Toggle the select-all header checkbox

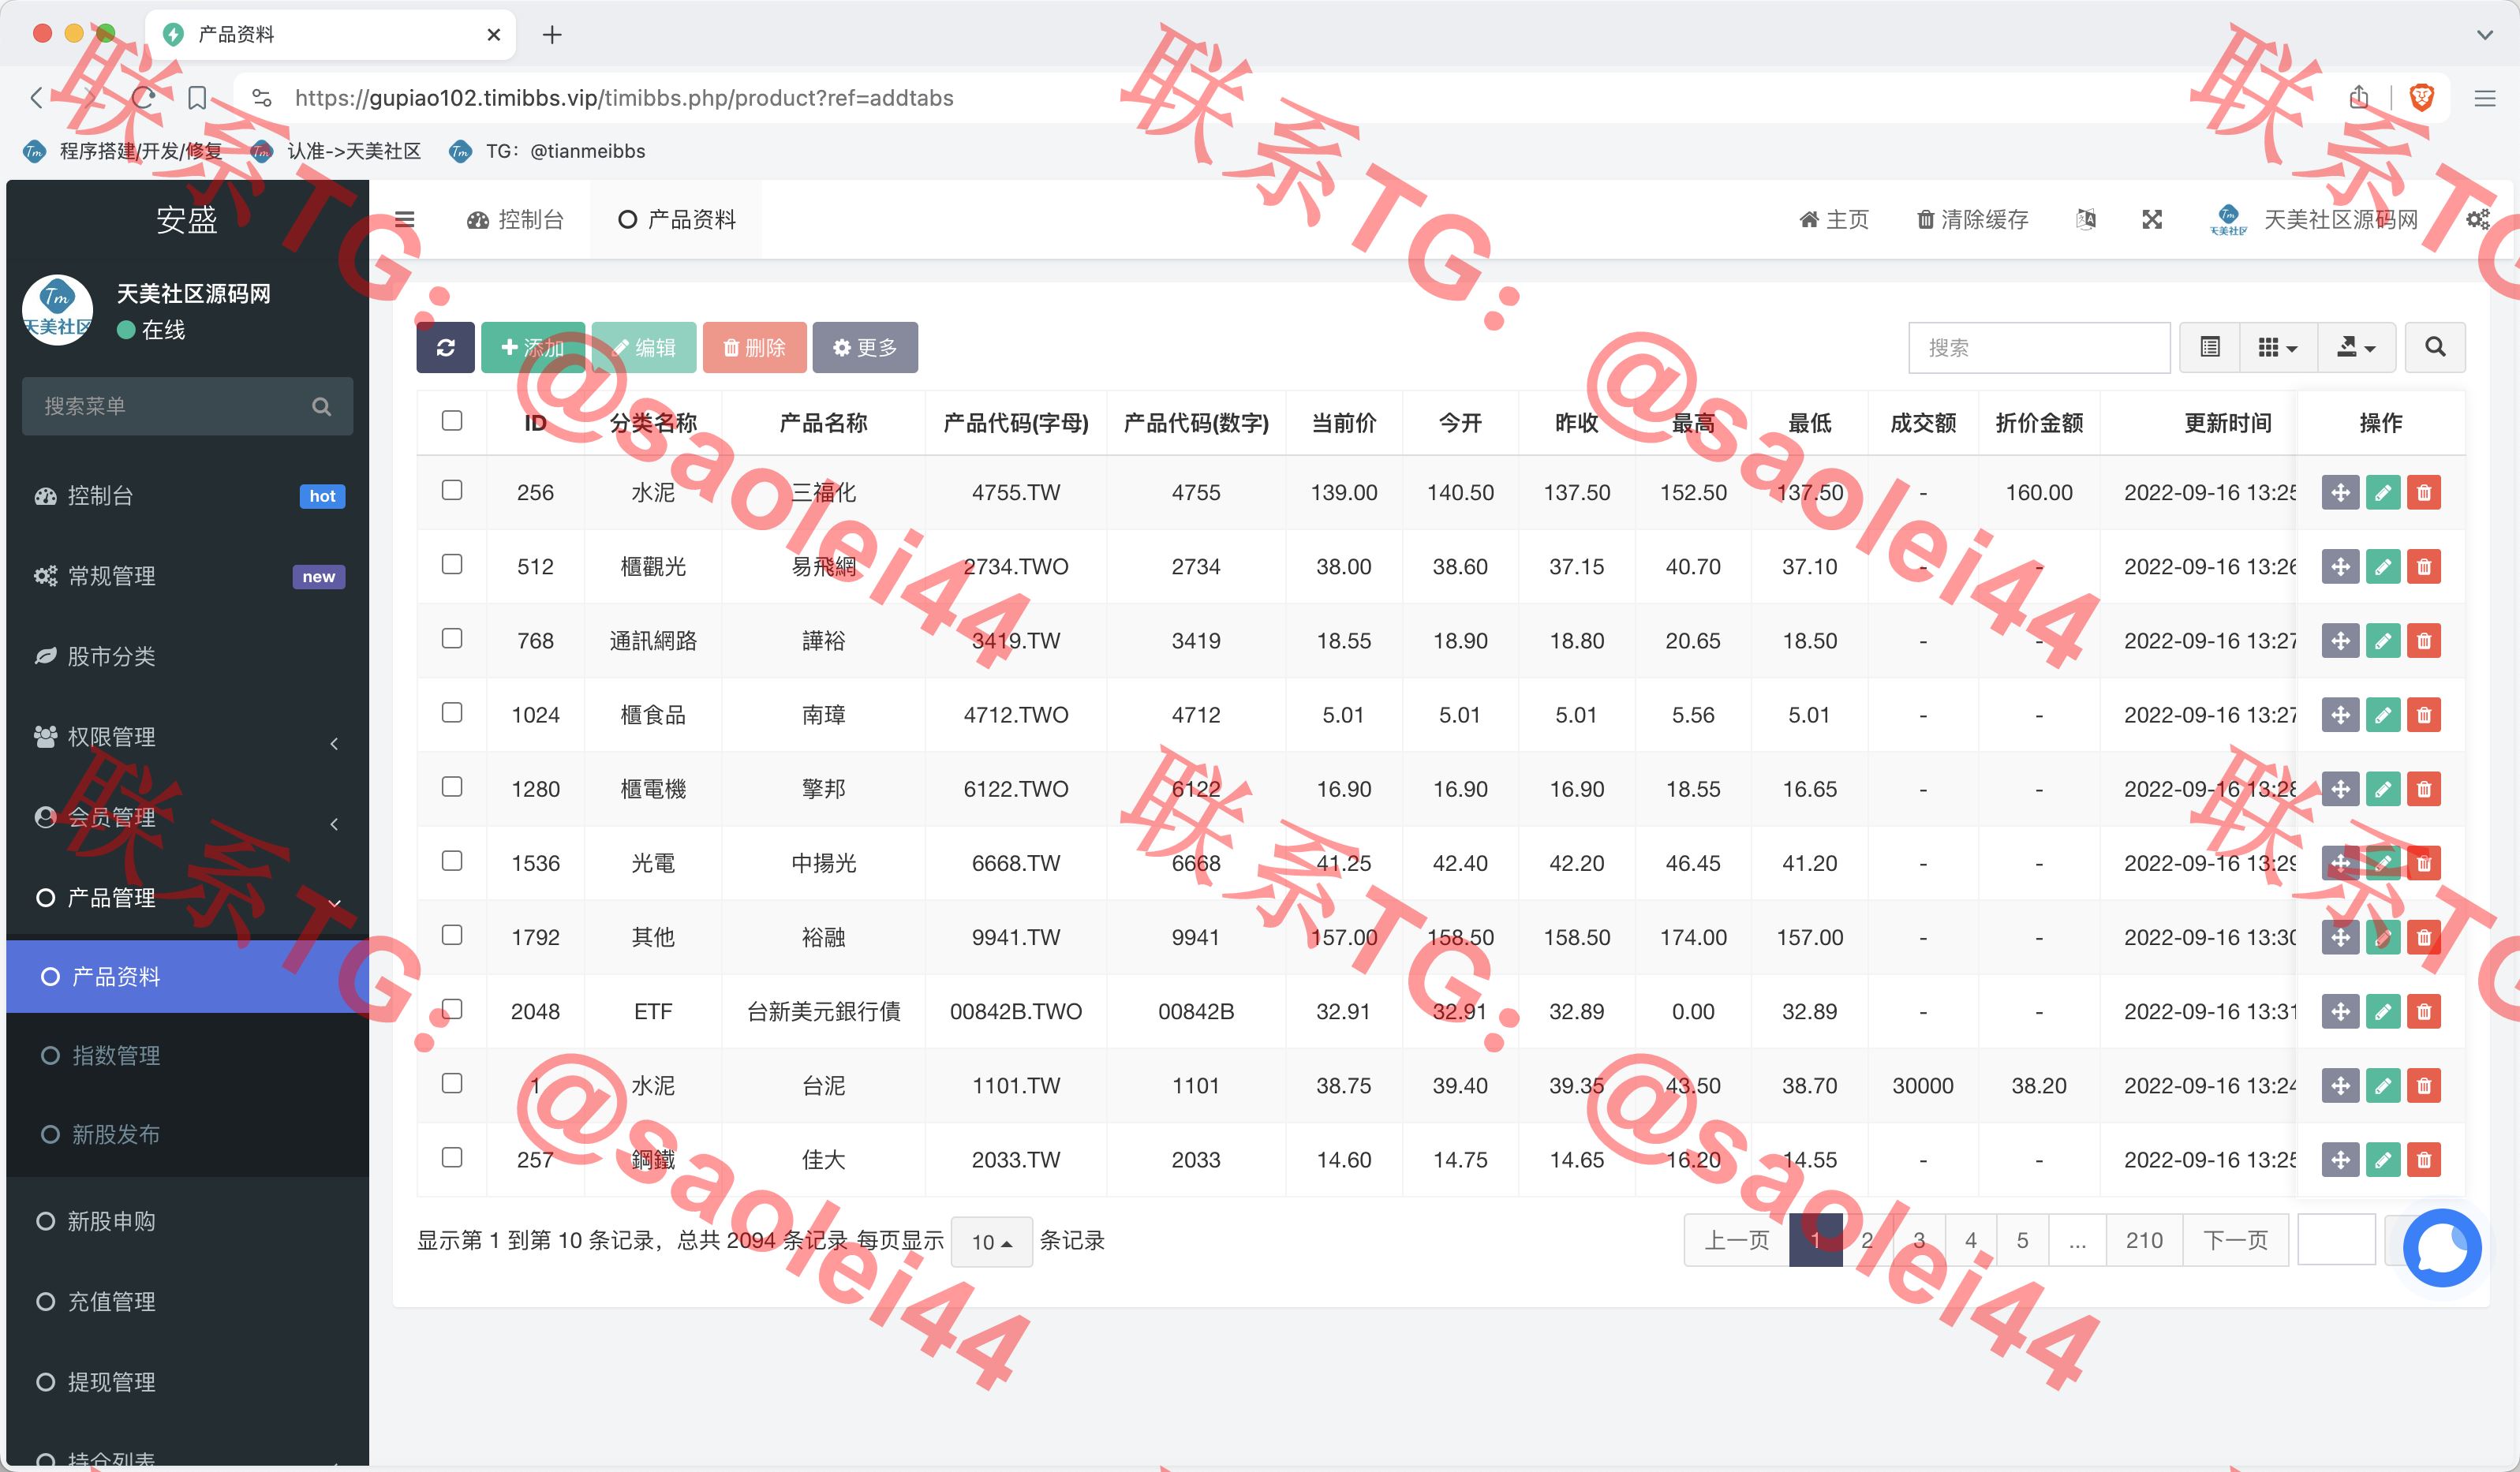coord(452,421)
